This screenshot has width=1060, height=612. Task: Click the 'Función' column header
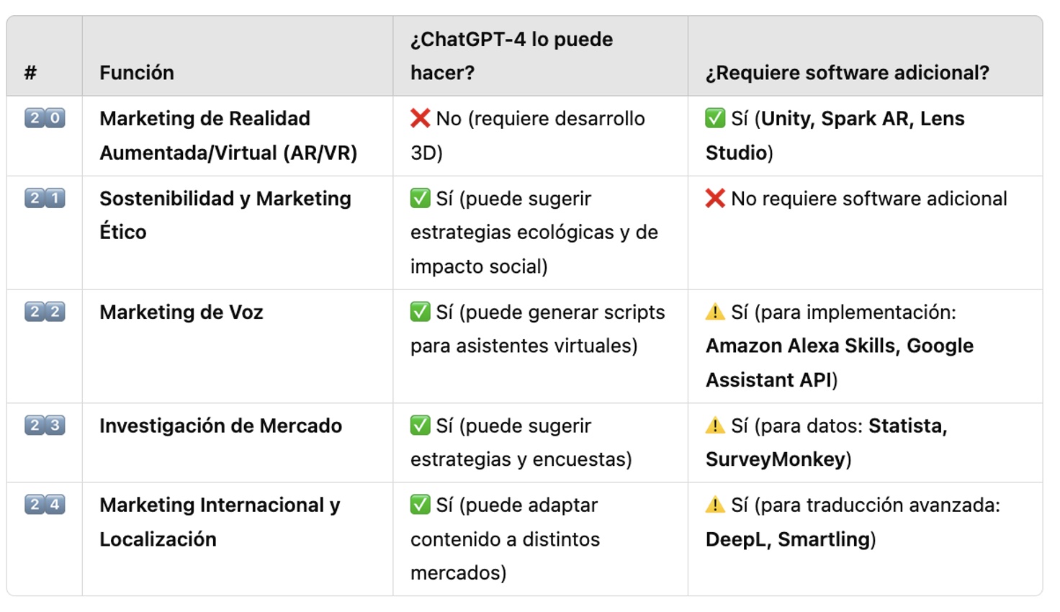(x=137, y=73)
